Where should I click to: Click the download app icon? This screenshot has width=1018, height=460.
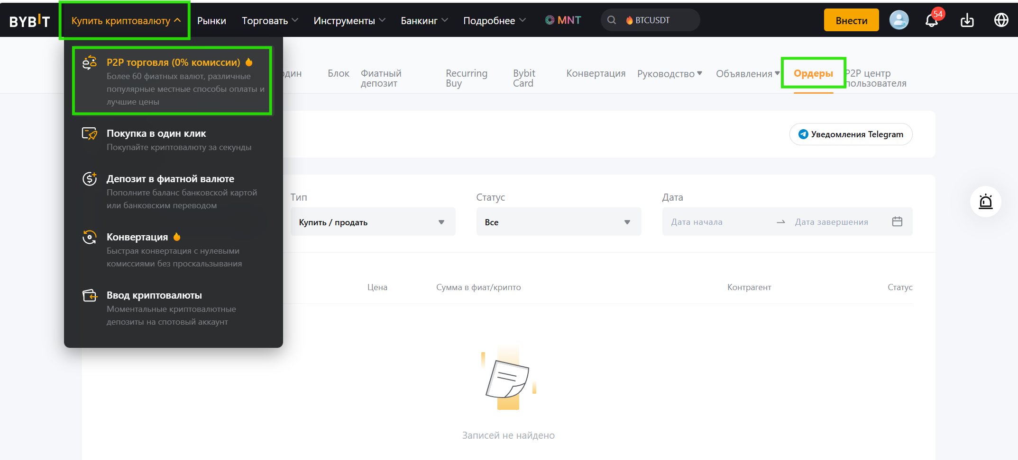coord(967,20)
